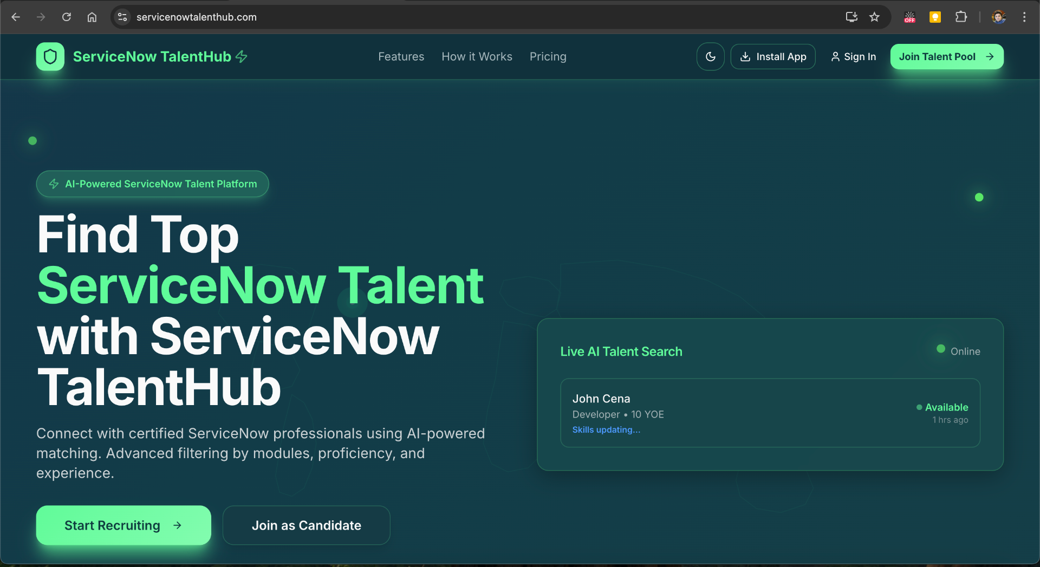This screenshot has height=567, width=1040.
Task: Open the browser extensions puzzle icon
Action: click(961, 17)
